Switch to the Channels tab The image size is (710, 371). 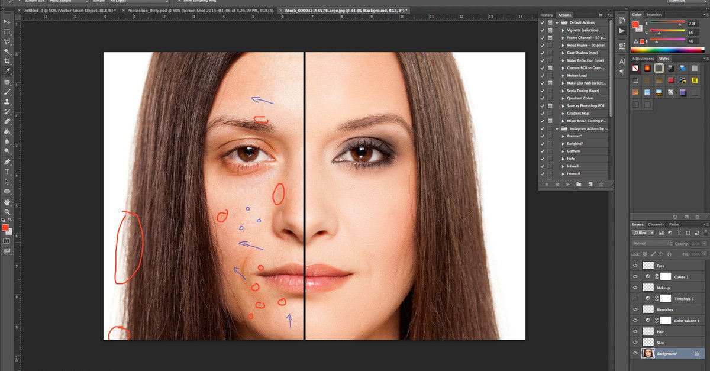(656, 225)
